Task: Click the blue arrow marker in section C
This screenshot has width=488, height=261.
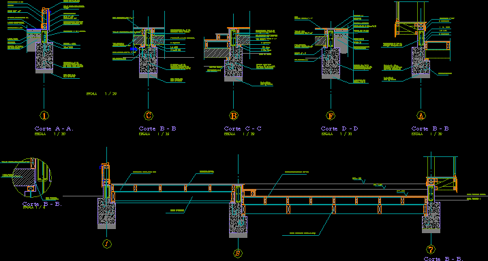Action: point(134,49)
